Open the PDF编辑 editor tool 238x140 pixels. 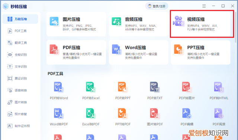coord(187,117)
